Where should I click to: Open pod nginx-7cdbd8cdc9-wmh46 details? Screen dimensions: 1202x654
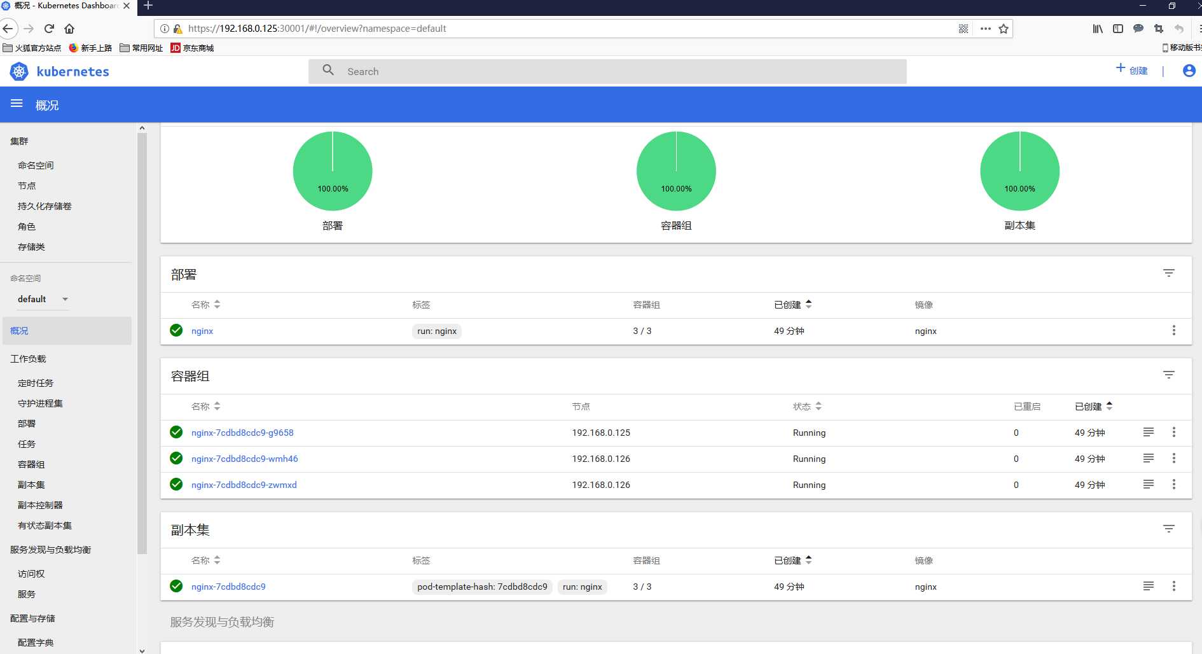(x=244, y=459)
